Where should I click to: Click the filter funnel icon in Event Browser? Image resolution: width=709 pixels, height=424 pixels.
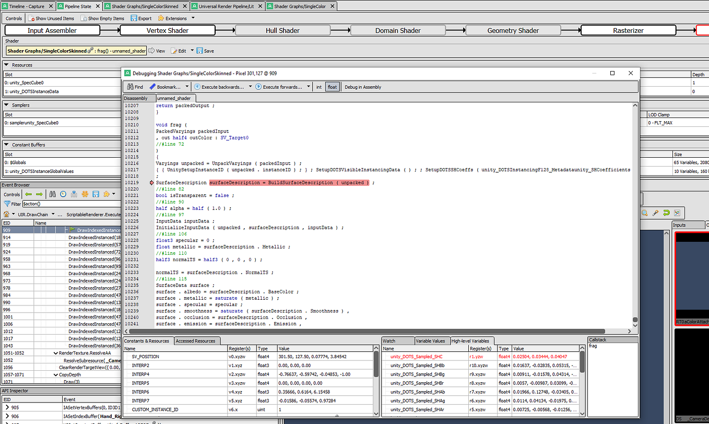(x=7, y=204)
